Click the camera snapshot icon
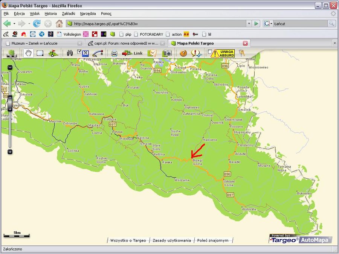This screenshot has width=339, height=254. coord(167,53)
